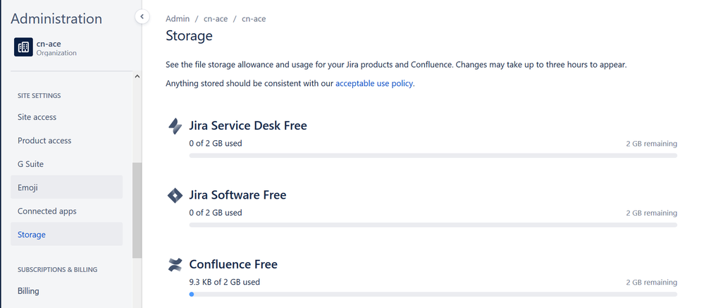Click '0 of 2 GB used' under Jira Software

(216, 212)
